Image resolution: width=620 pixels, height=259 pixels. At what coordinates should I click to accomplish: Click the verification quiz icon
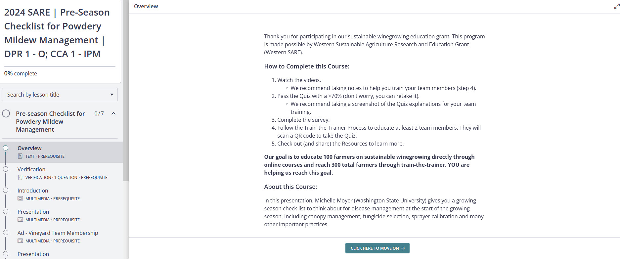tap(20, 177)
